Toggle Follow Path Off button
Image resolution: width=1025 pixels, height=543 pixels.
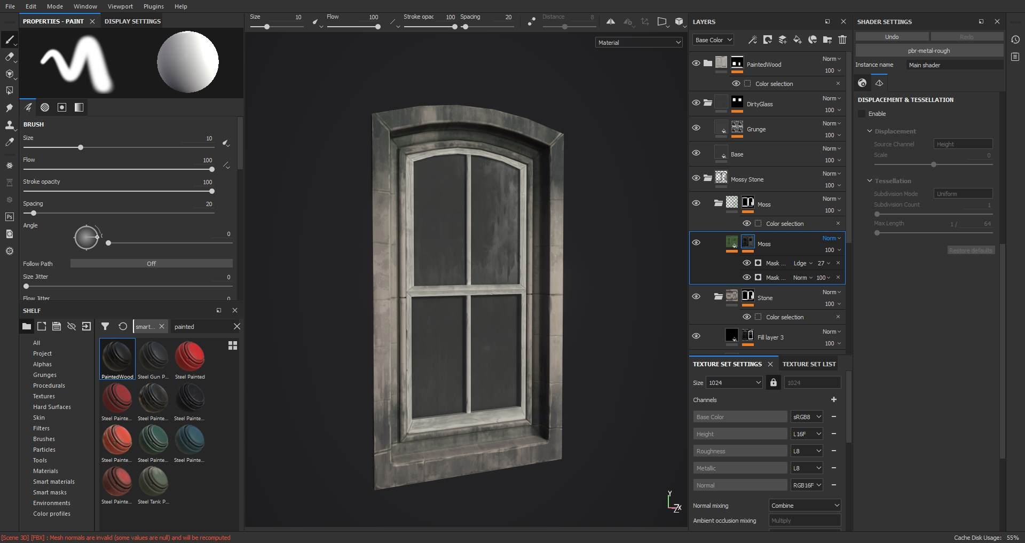point(152,263)
